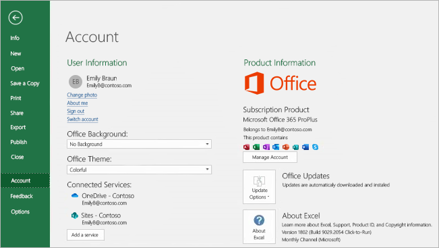Click the Change photo link
The width and height of the screenshot is (439, 248).
(82, 95)
